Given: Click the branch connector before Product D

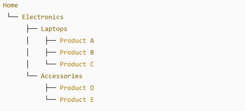Looking at the screenshot, I should [50, 88].
